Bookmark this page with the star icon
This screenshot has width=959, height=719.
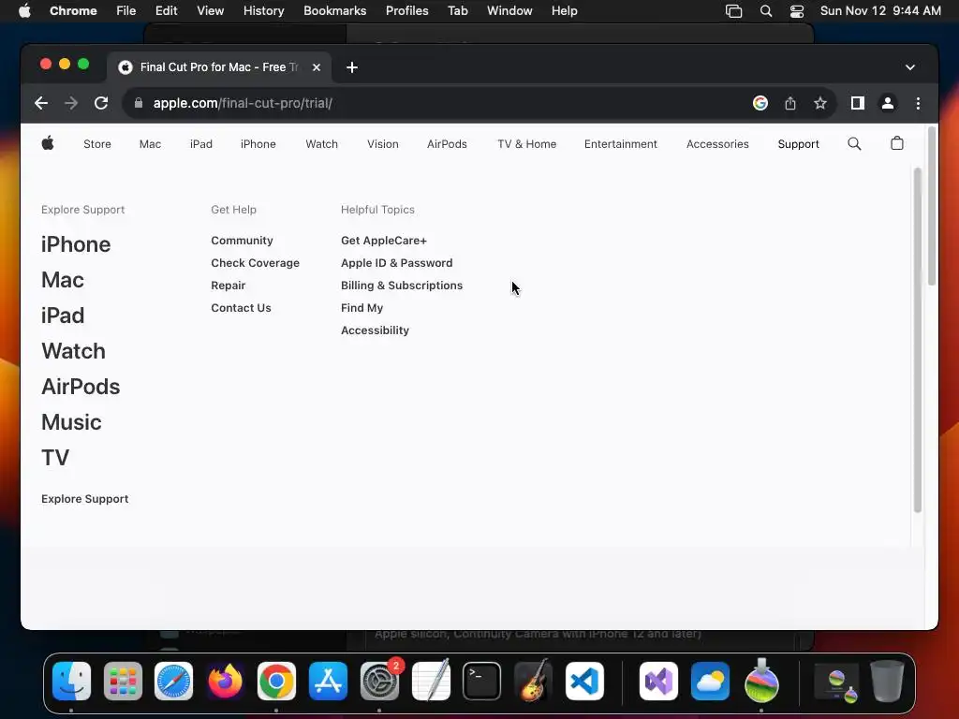point(820,103)
